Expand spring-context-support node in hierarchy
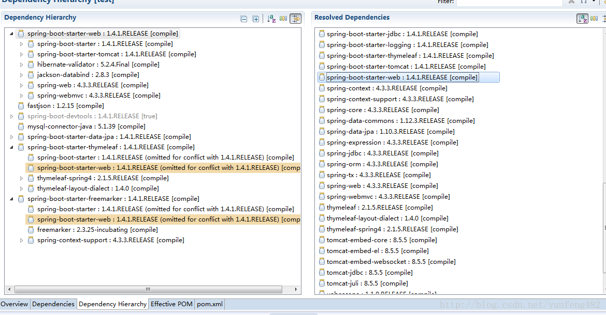606x315 pixels. coord(22,240)
